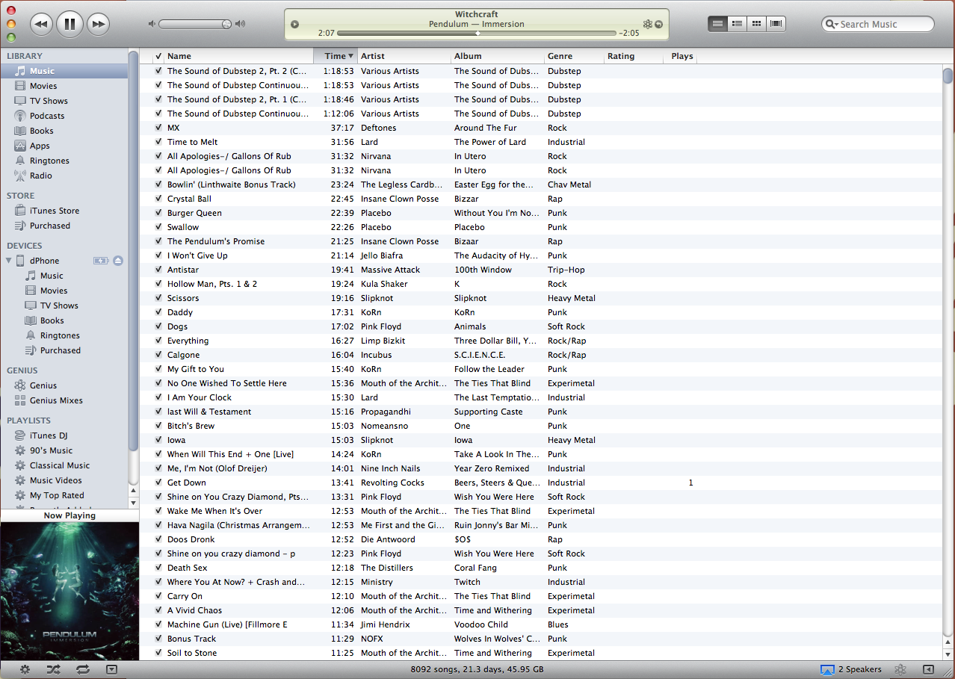Show the iTunes sidebar panel button
Image resolution: width=955 pixels, height=679 pixels.
(929, 669)
